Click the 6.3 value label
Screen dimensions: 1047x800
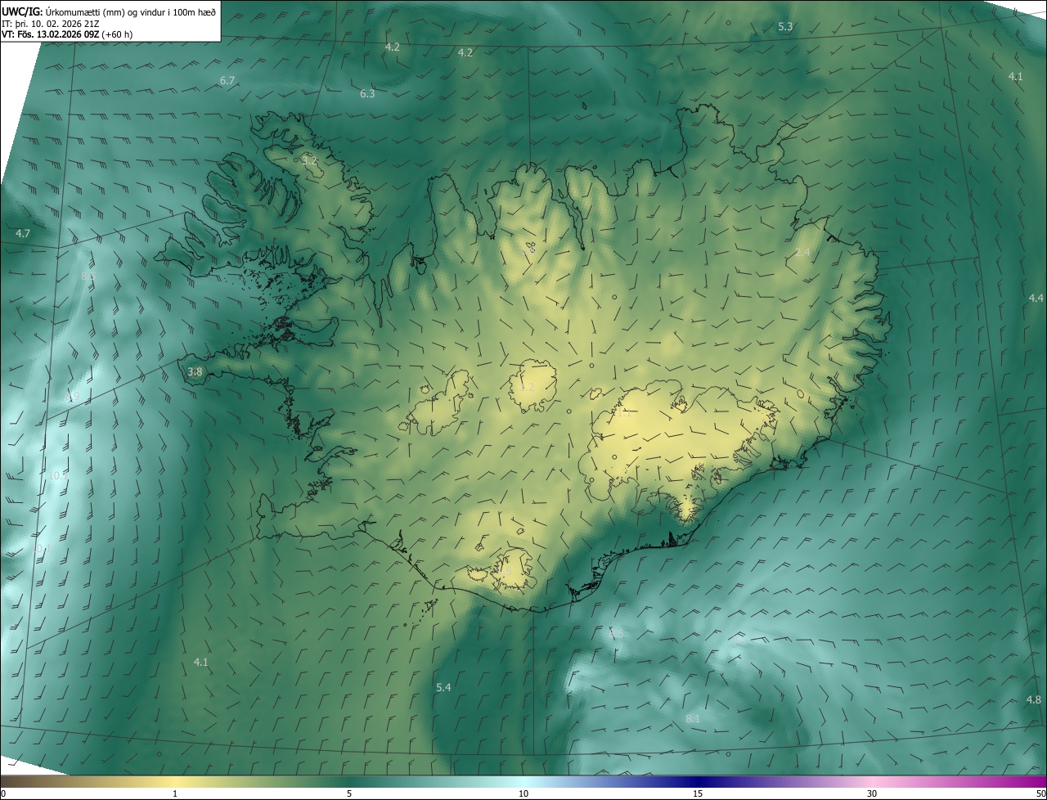[x=367, y=93]
